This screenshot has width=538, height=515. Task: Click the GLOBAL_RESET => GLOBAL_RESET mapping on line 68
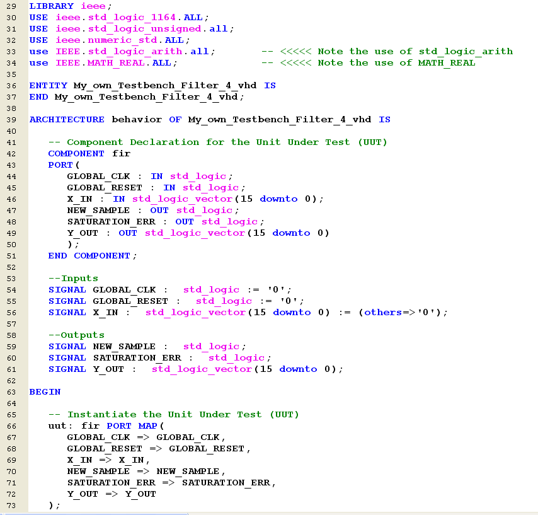pos(156,449)
